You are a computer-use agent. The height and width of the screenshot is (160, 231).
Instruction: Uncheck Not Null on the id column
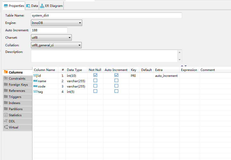point(95,75)
